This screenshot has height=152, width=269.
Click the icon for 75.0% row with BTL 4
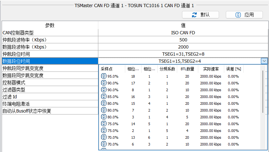pos(104,130)
